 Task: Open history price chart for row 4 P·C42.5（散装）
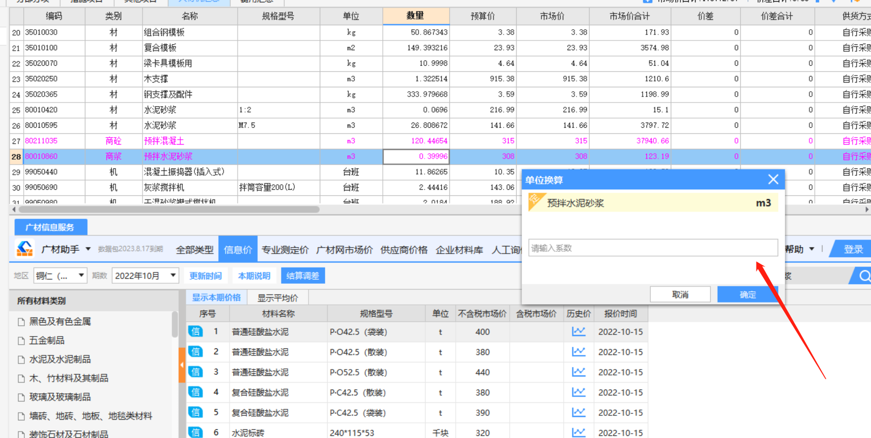point(578,392)
